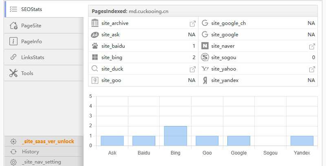Open History from sidebar
Viewport: 326px width, 166px height.
(31, 152)
